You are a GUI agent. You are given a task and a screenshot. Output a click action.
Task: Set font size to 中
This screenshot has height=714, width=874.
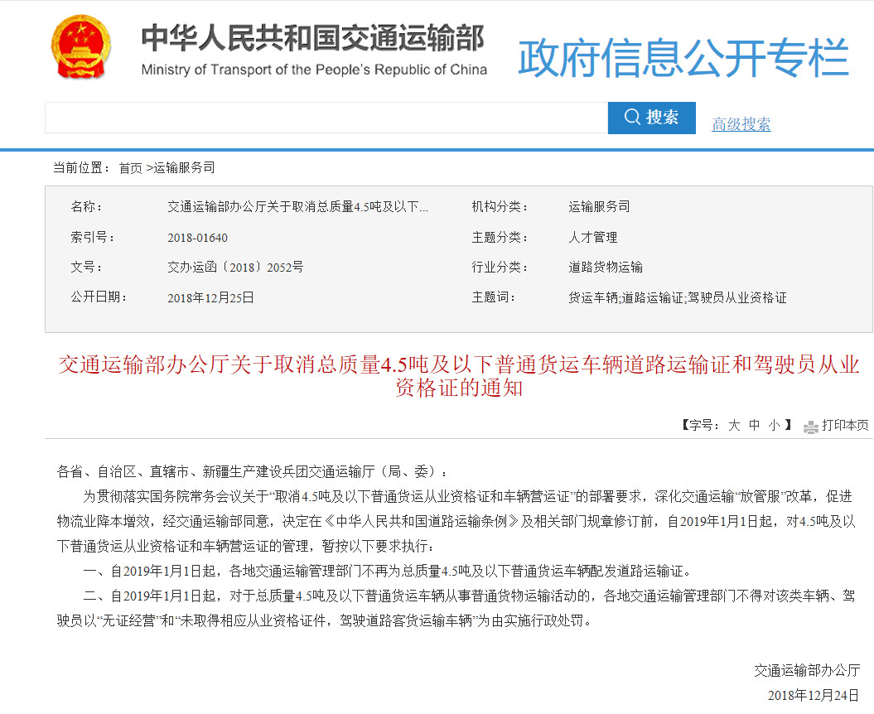754,425
